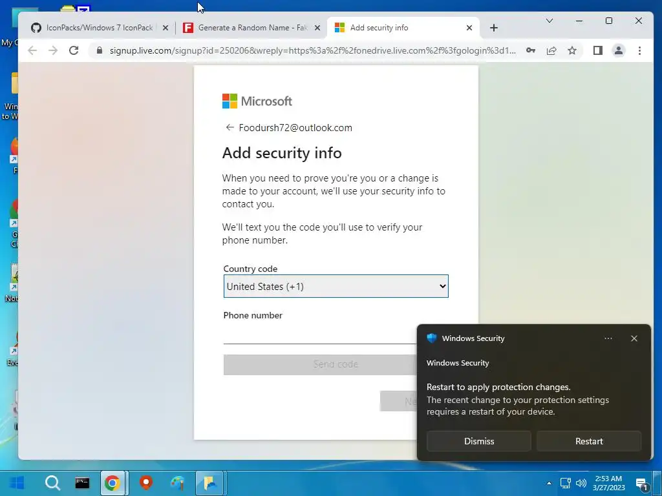Click Restart in Windows Security notification
Screen dimensions: 662x496
(x=589, y=441)
